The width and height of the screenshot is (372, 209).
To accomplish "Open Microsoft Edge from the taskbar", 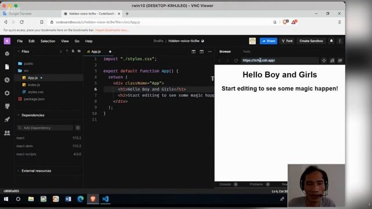I will (x=80, y=199).
